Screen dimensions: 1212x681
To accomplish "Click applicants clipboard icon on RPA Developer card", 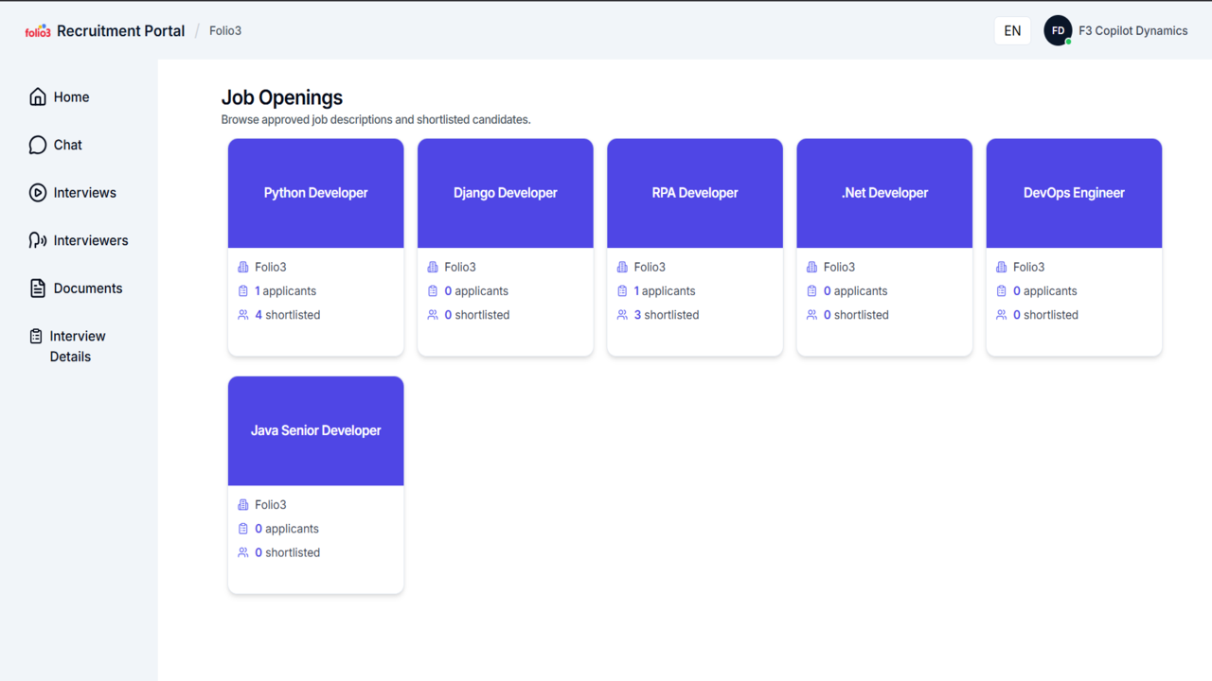I will [622, 291].
